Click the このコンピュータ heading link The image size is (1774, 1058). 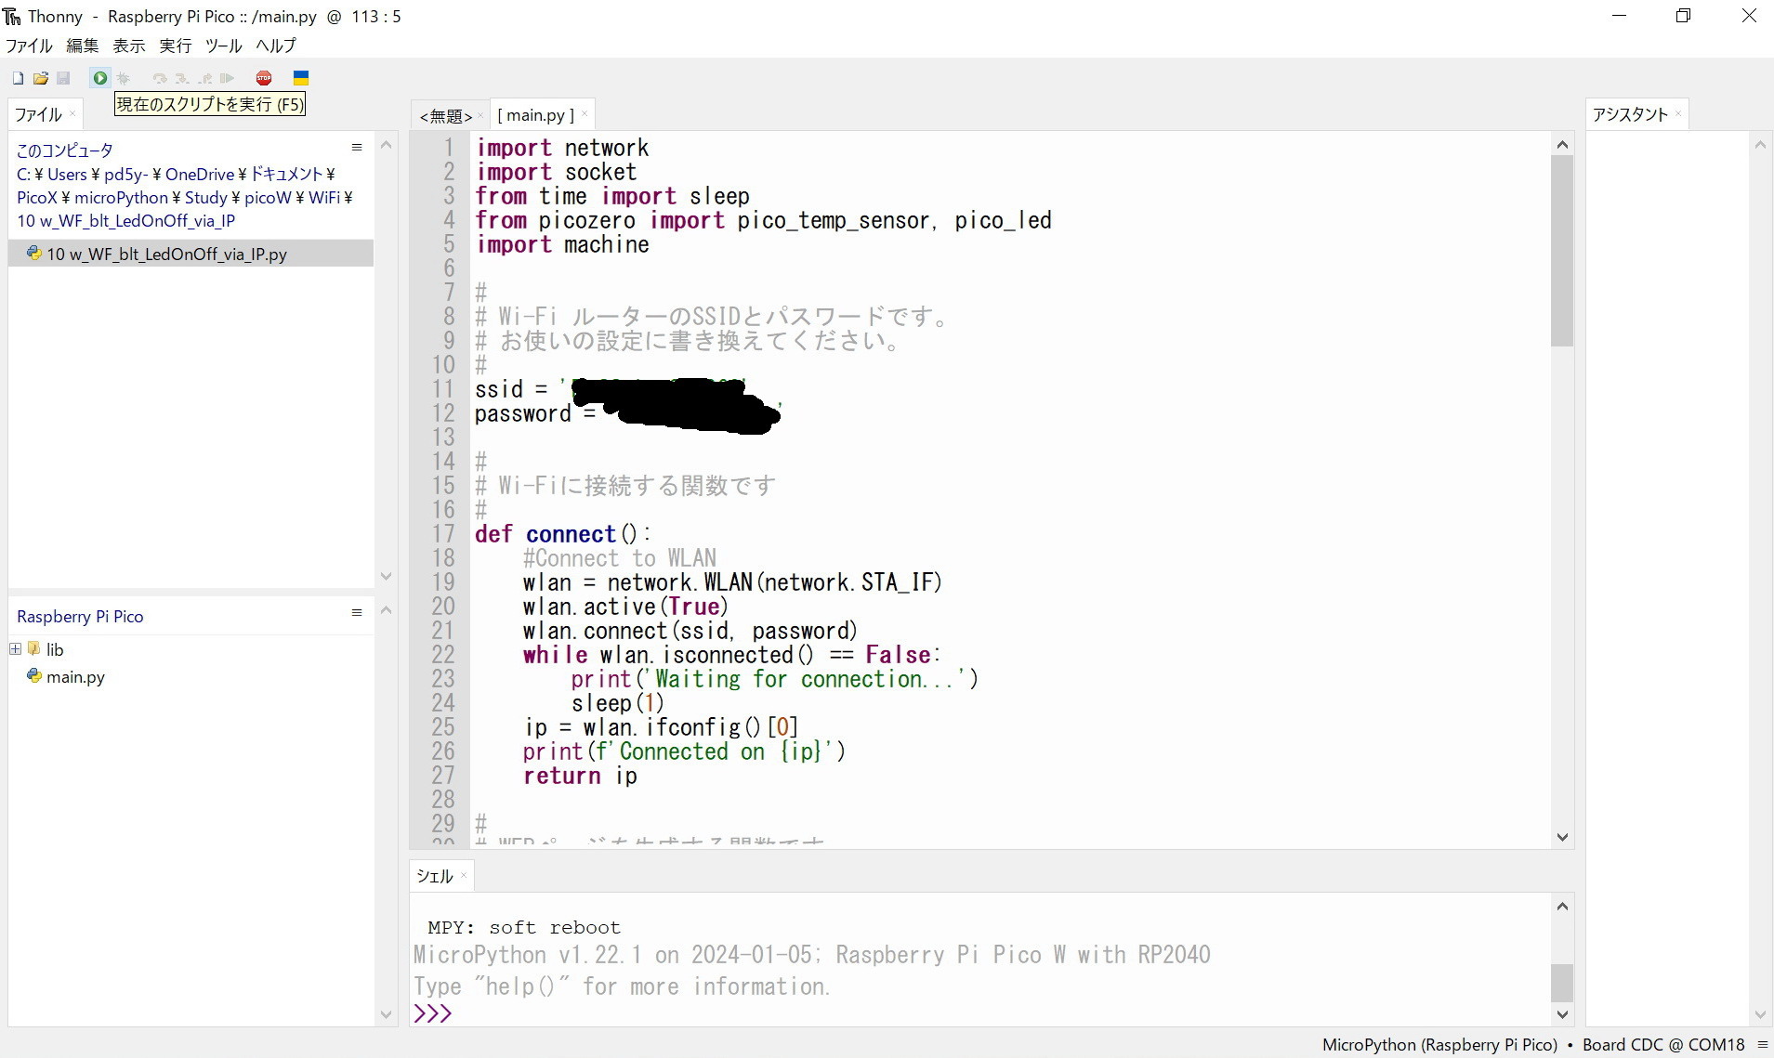point(65,150)
